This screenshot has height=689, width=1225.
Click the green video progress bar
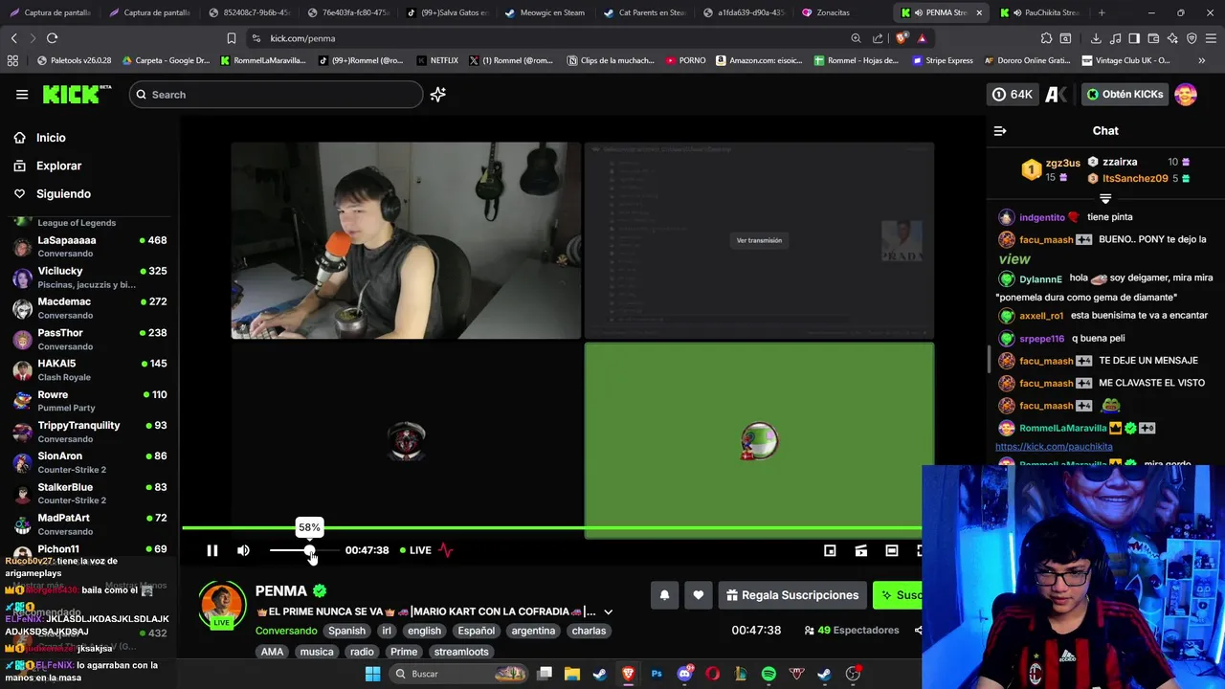pyautogui.click(x=552, y=527)
